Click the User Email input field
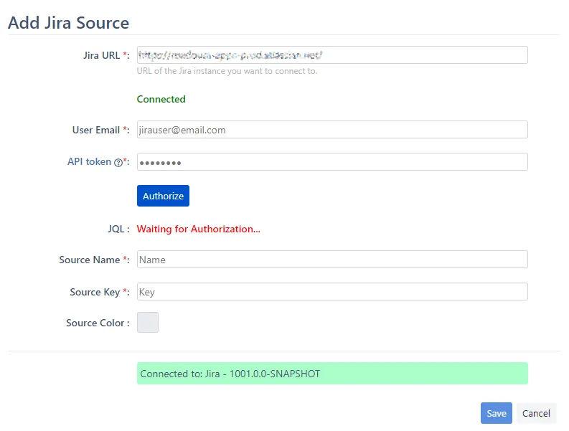 (332, 130)
